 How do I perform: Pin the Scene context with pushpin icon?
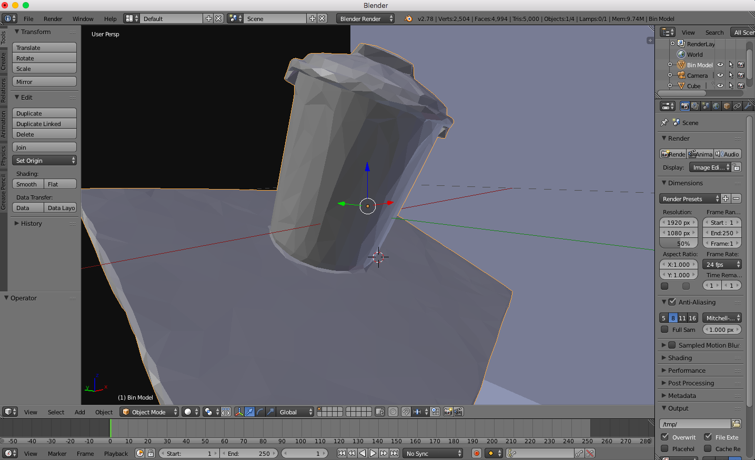click(x=665, y=122)
